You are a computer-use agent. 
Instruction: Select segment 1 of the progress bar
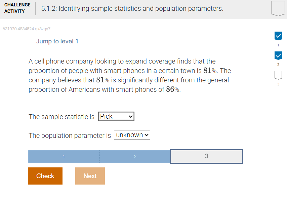tap(64, 156)
